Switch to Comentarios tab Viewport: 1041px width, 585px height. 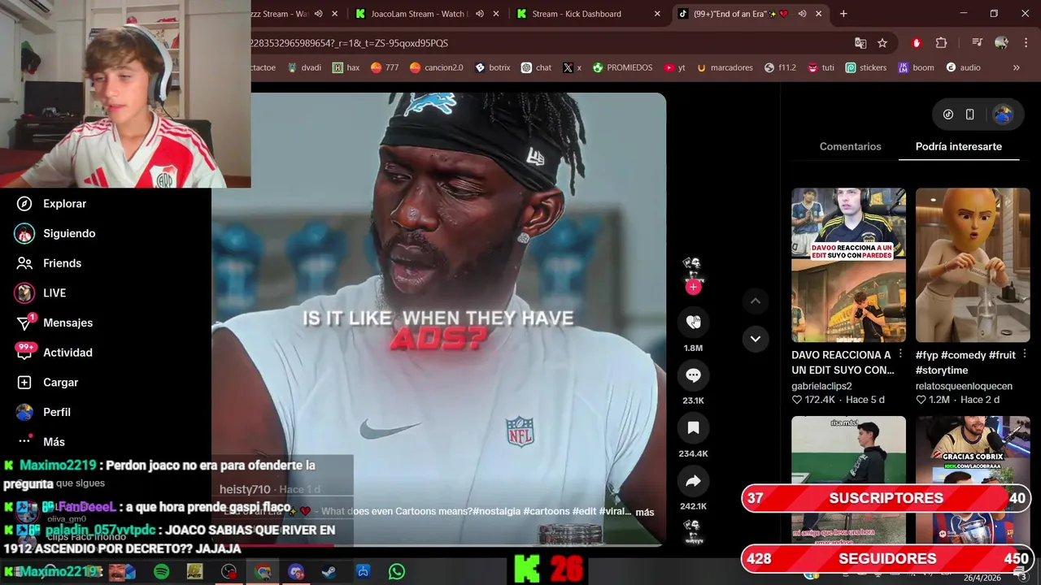tap(850, 146)
